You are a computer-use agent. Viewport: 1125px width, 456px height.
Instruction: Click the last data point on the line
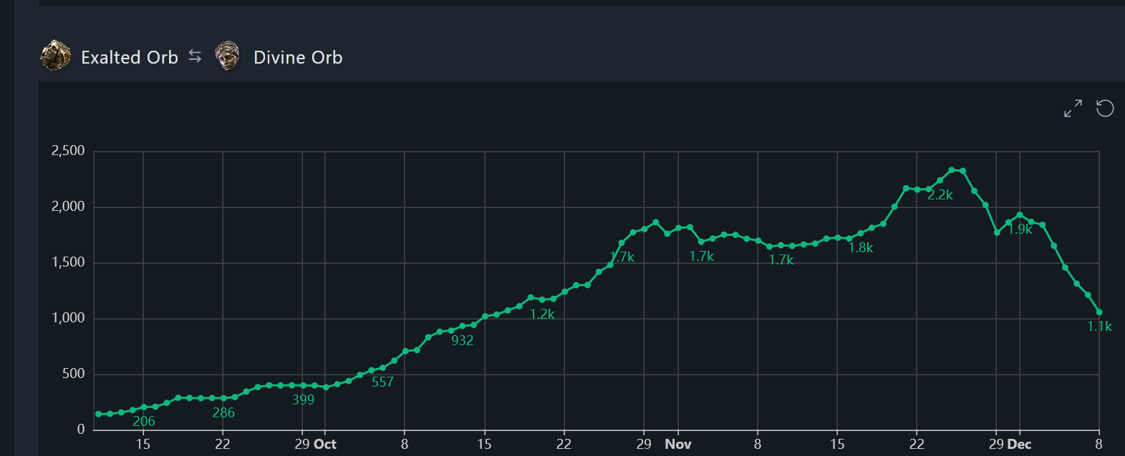pos(1099,312)
